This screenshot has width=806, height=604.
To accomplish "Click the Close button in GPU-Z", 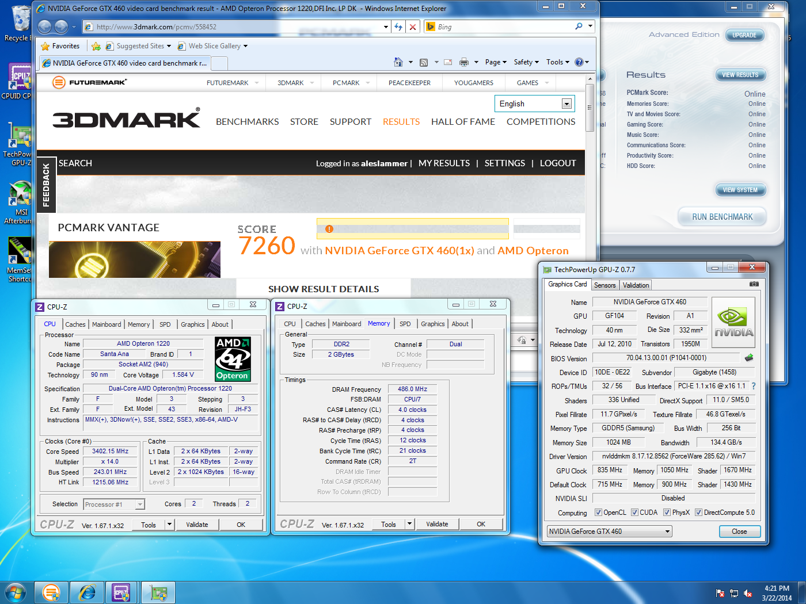I will pyautogui.click(x=739, y=532).
